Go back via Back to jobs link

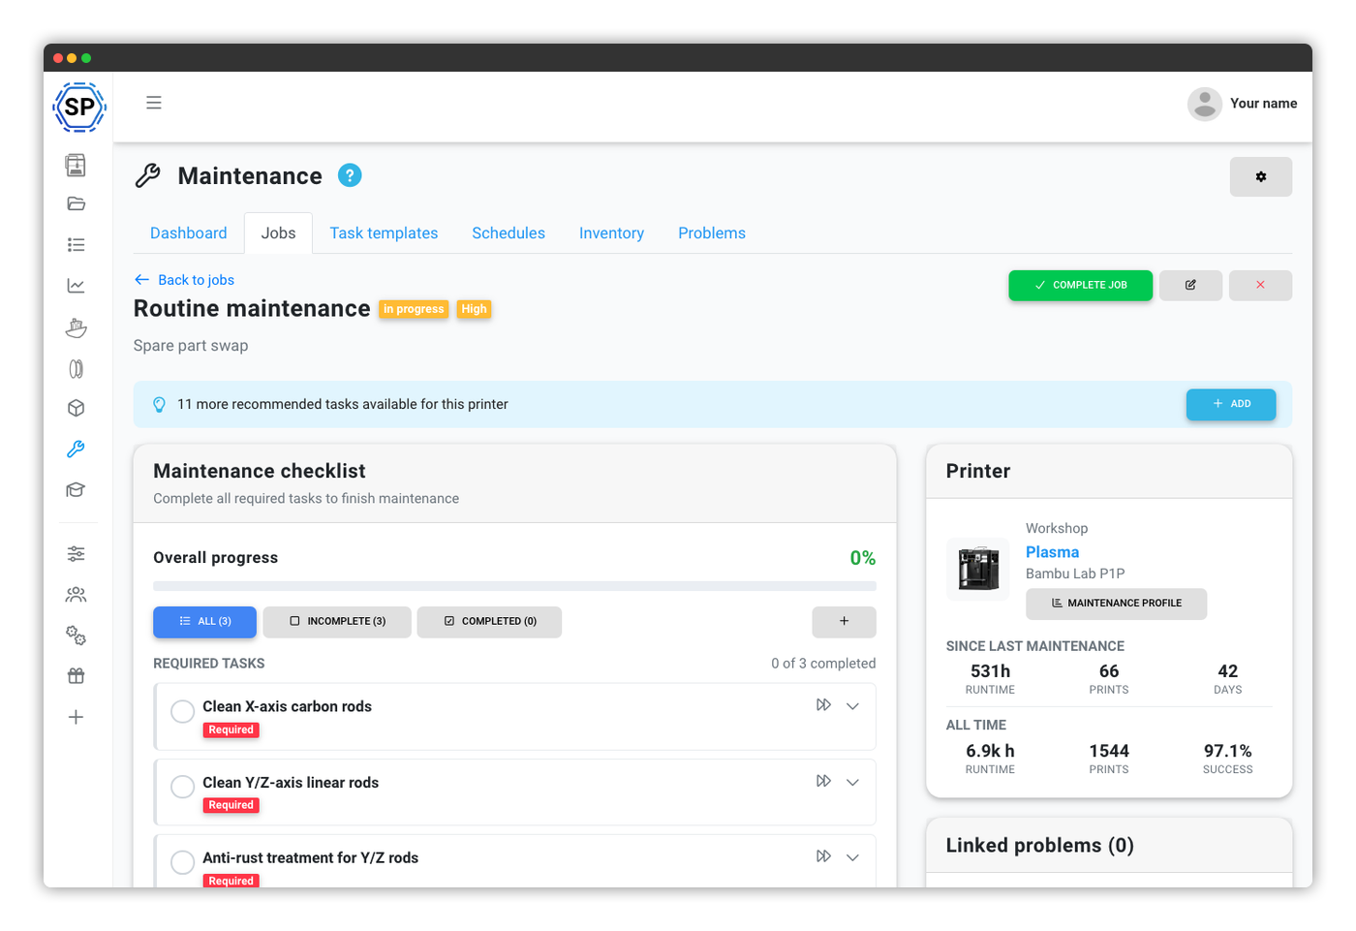184,280
